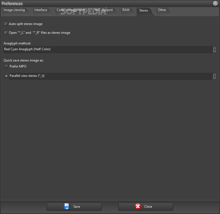The width and height of the screenshot is (220, 214).
Task: Click the Close button at the bottom
Action: 146,206
